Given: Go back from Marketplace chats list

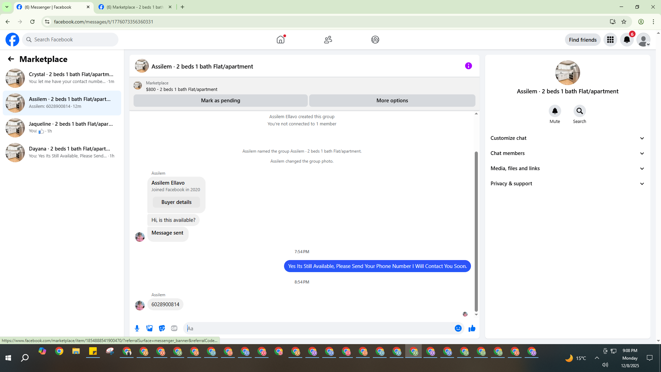Looking at the screenshot, I should pos(11,59).
